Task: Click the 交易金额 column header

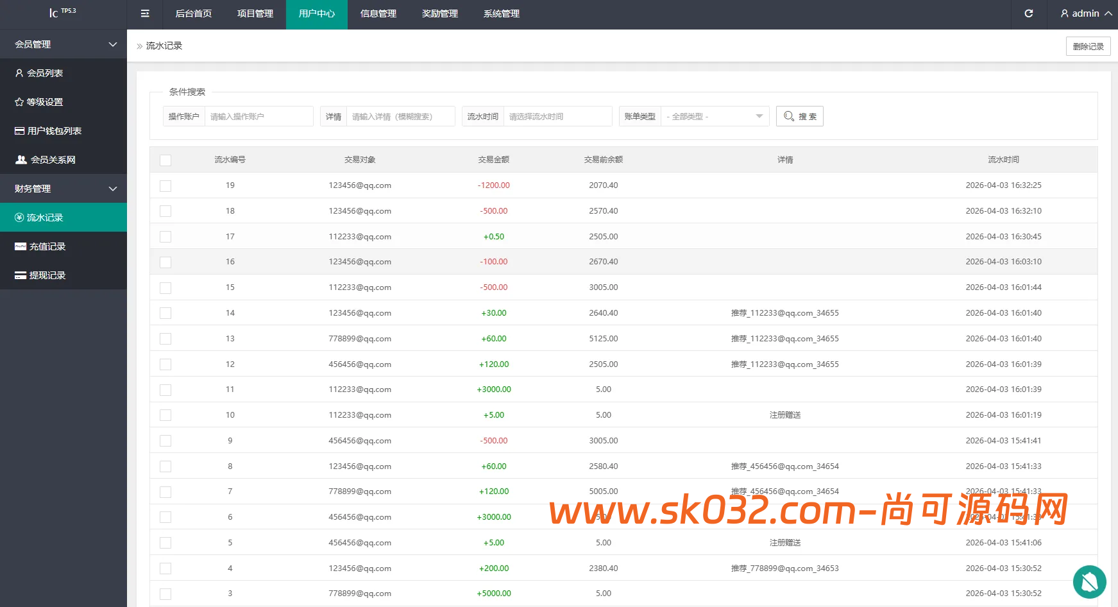Action: (494, 160)
